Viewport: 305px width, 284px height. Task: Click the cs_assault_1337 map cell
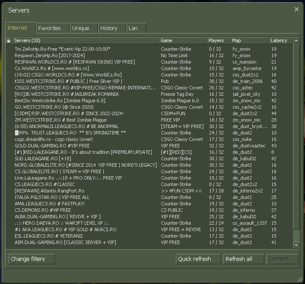click(250, 223)
